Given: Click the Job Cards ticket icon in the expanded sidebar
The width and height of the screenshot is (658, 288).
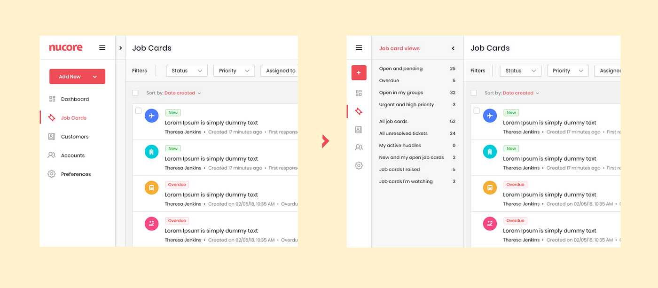Looking at the screenshot, I should tap(52, 118).
